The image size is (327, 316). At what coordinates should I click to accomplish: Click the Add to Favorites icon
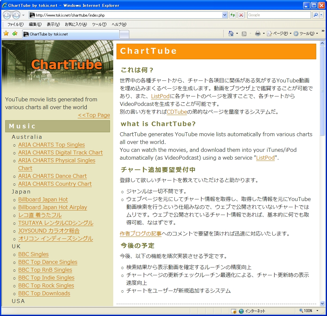[15, 33]
